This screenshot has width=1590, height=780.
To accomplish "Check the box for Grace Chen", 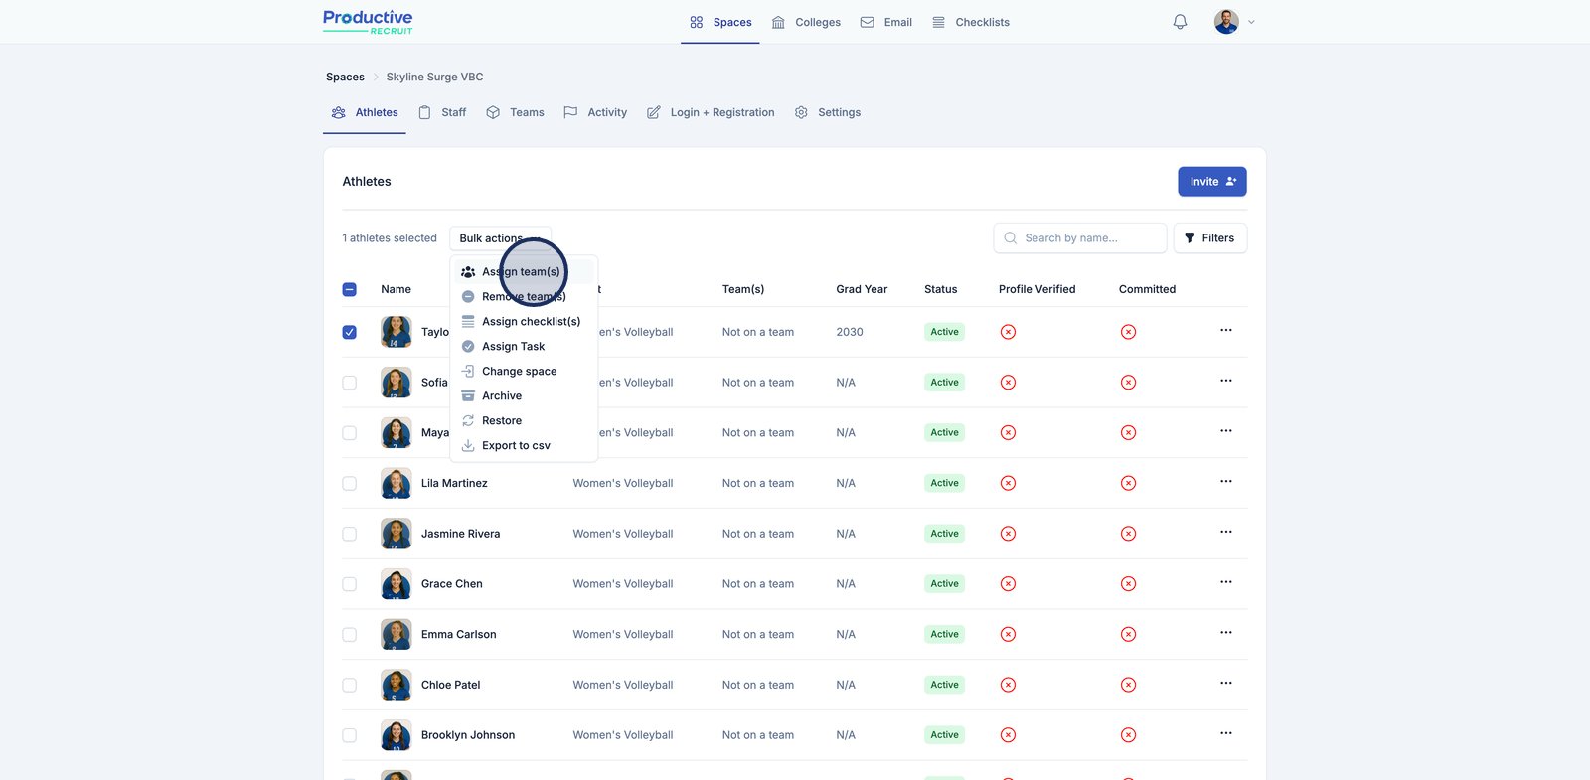I will pos(350,584).
